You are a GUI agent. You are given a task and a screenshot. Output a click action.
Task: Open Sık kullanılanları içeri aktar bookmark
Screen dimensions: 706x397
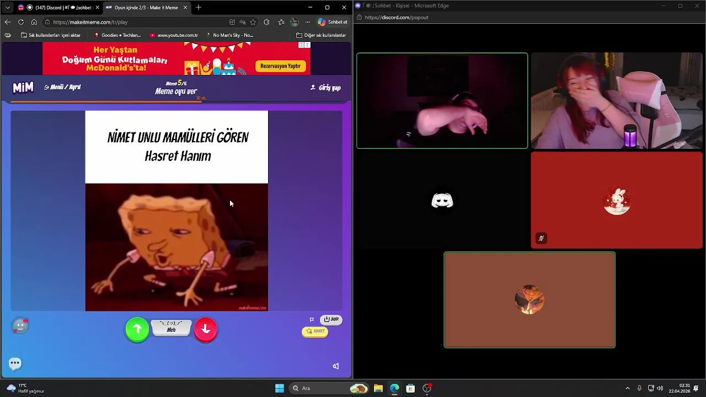51,35
